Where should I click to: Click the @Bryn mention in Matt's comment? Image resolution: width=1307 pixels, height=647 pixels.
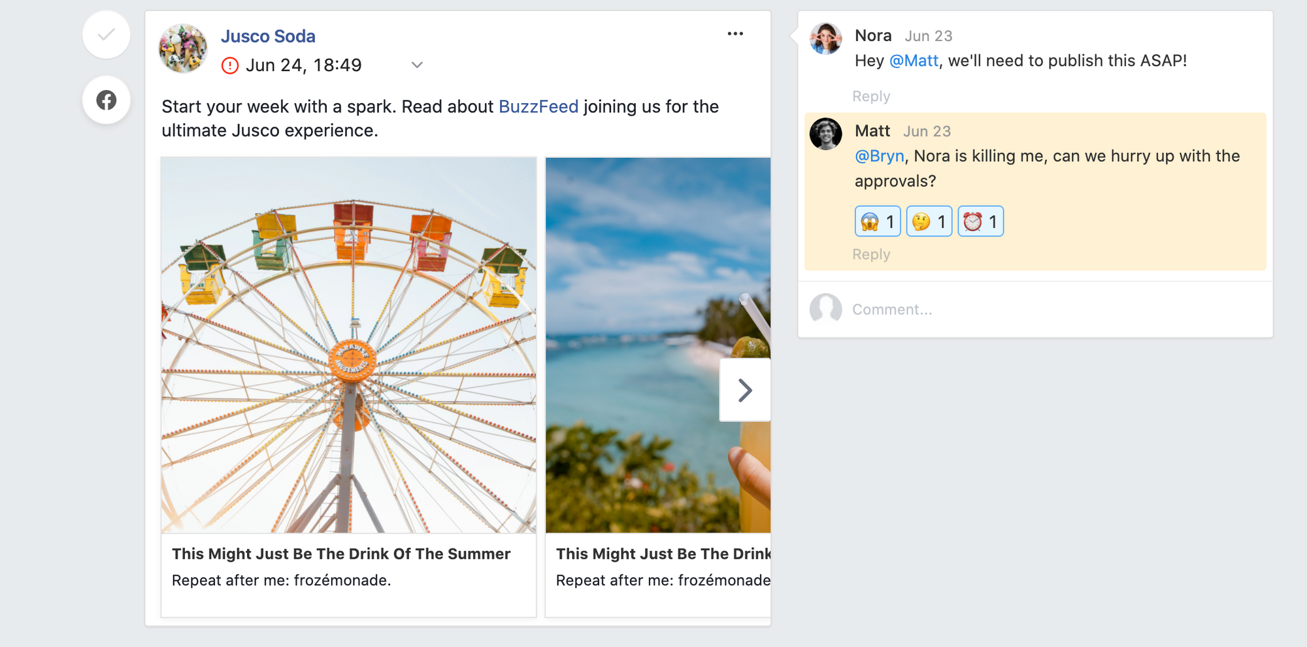[x=880, y=156]
